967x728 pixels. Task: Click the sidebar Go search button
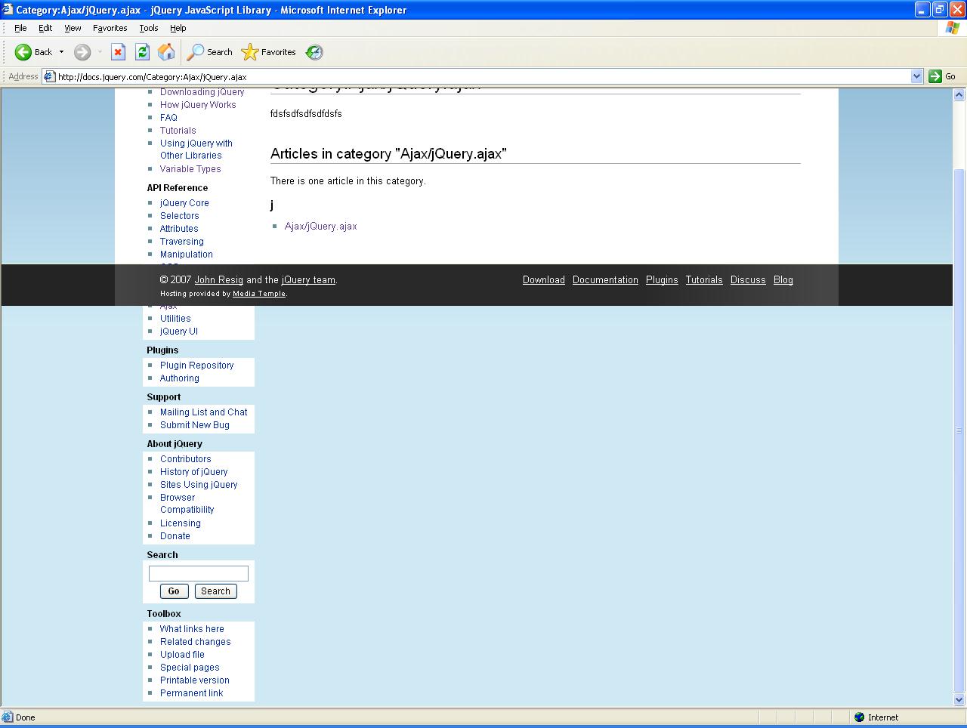174,591
